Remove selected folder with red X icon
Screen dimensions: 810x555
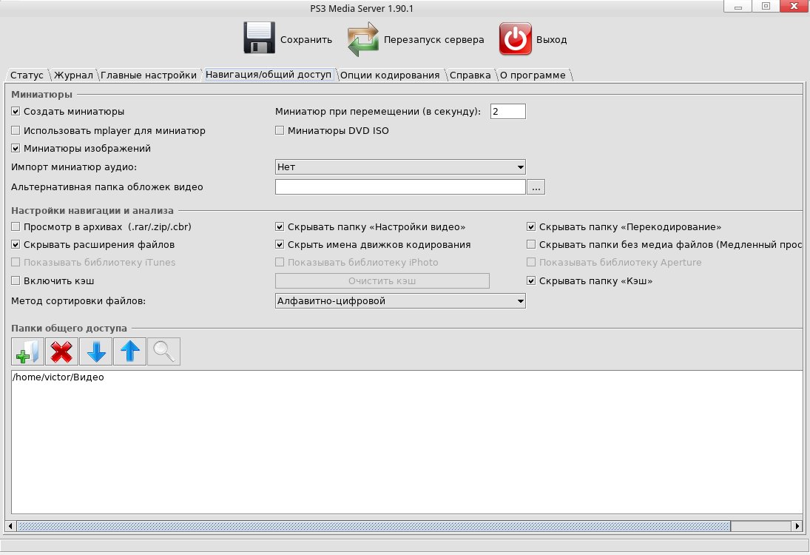point(61,351)
